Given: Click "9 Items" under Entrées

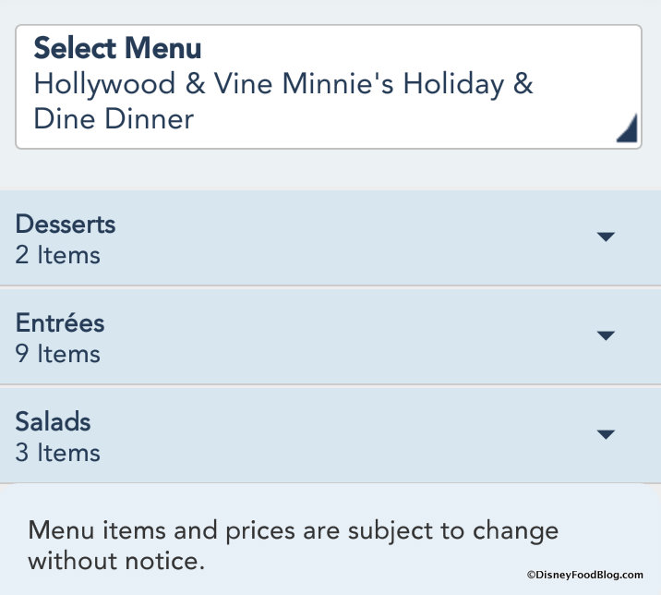Looking at the screenshot, I should pos(57,354).
